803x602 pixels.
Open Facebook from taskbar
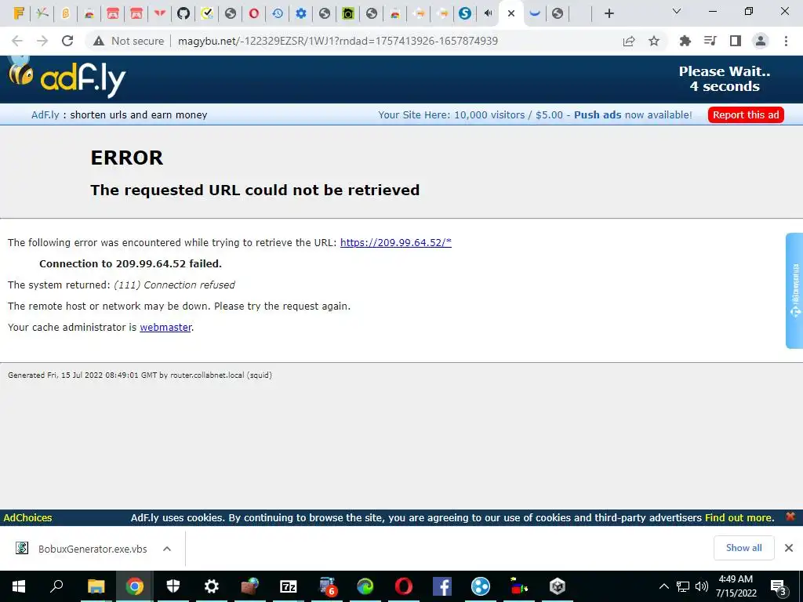[442, 586]
